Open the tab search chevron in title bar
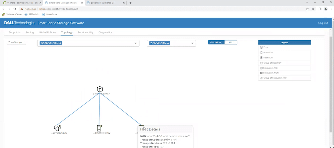Viewport: 334px width, 148px height. point(307,3)
